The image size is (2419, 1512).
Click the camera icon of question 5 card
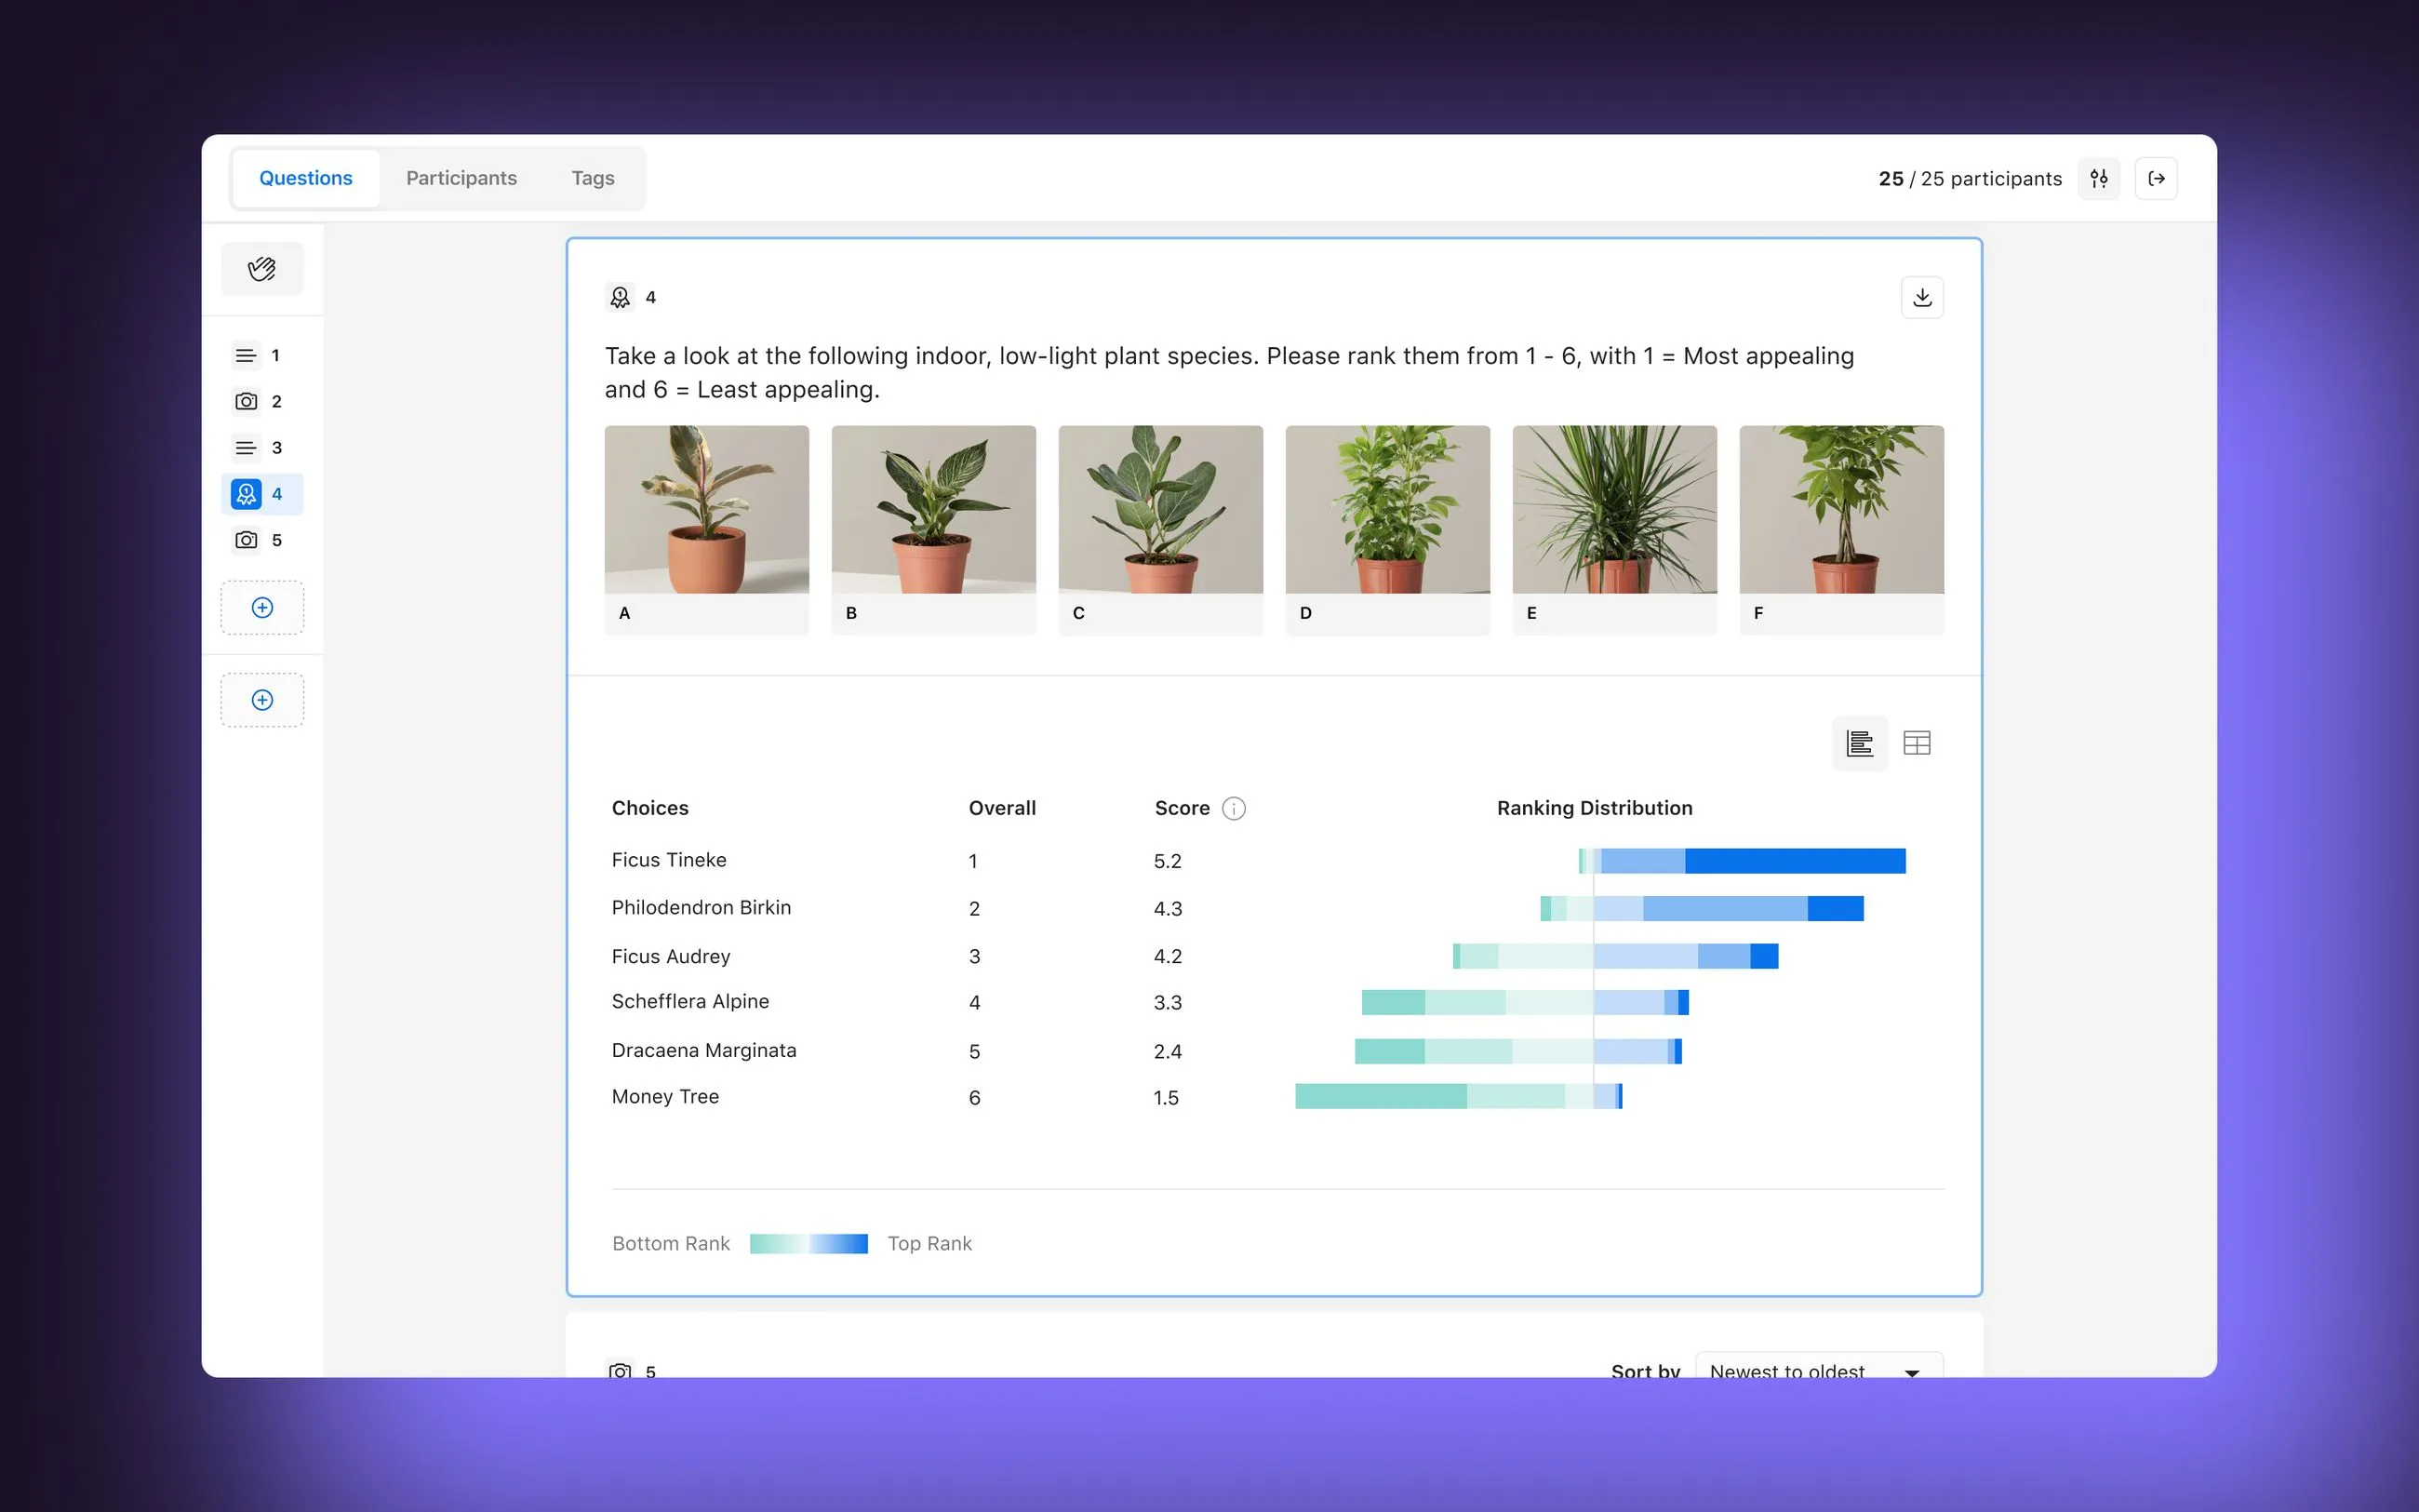click(x=620, y=1370)
